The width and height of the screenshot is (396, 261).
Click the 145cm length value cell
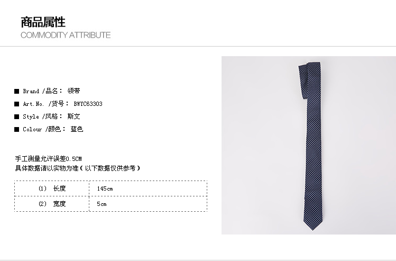148,188
